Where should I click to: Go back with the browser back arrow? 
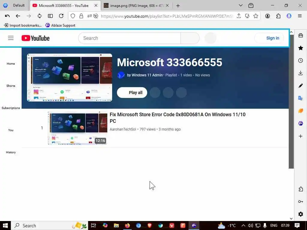pyautogui.click(x=18, y=16)
